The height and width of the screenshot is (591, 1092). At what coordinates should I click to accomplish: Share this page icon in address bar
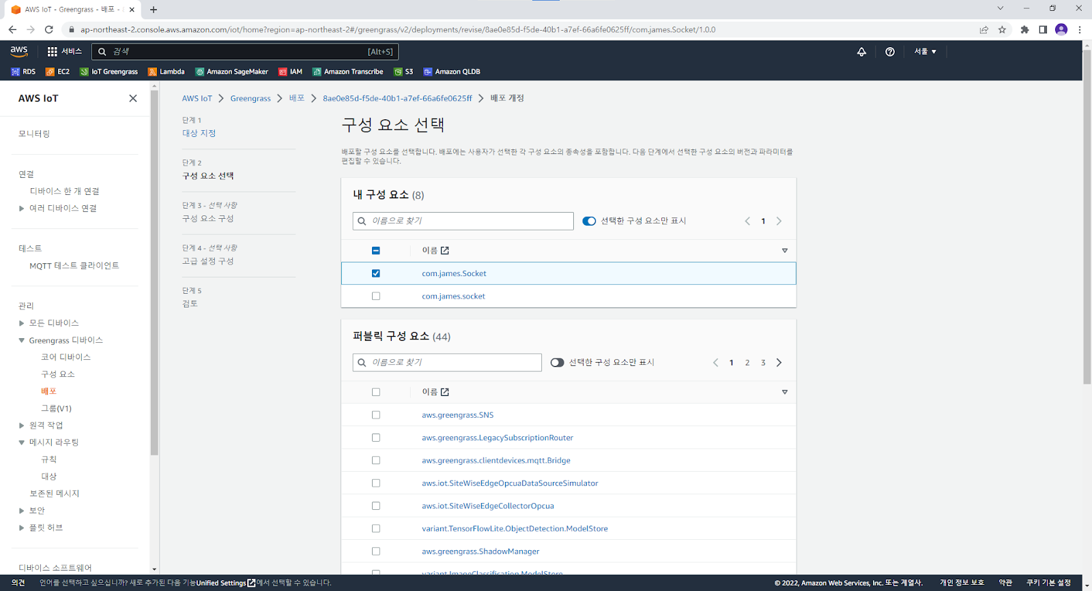(x=983, y=29)
